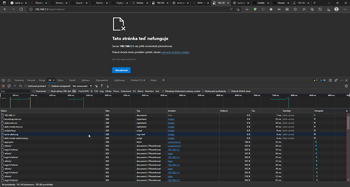
Task: Open network conditions wifi icon
Action: click(96, 86)
